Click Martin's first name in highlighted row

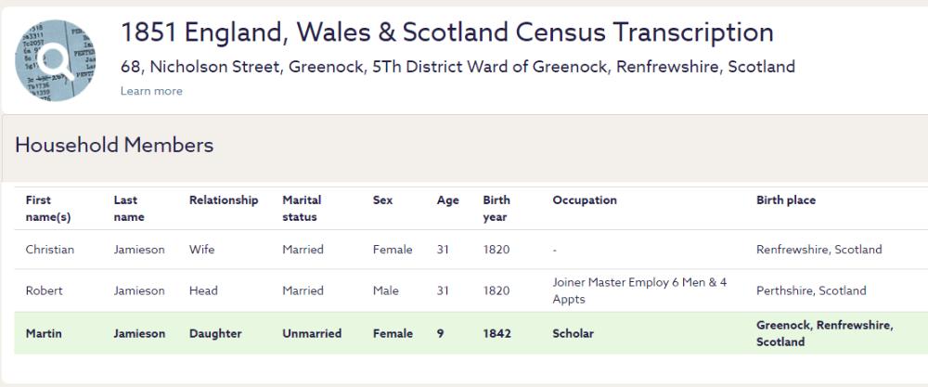[x=44, y=333]
